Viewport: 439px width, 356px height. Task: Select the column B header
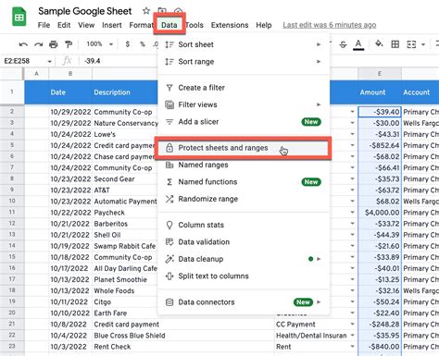tap(70, 74)
